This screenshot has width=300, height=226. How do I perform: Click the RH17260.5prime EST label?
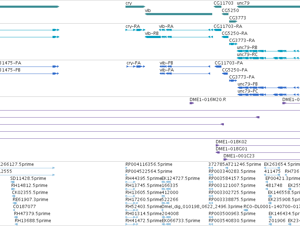click(x=143, y=200)
